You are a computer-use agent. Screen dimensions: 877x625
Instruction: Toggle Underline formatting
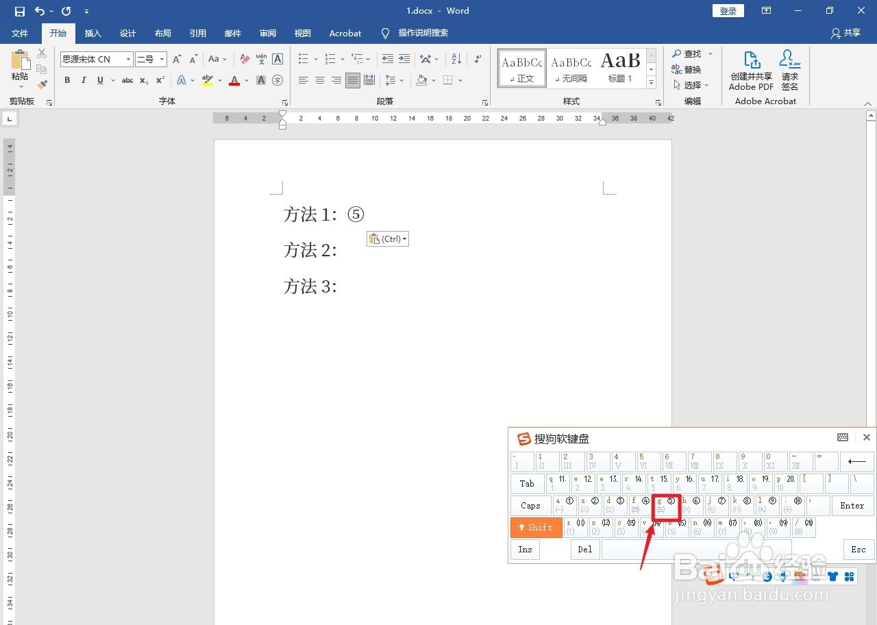(100, 80)
